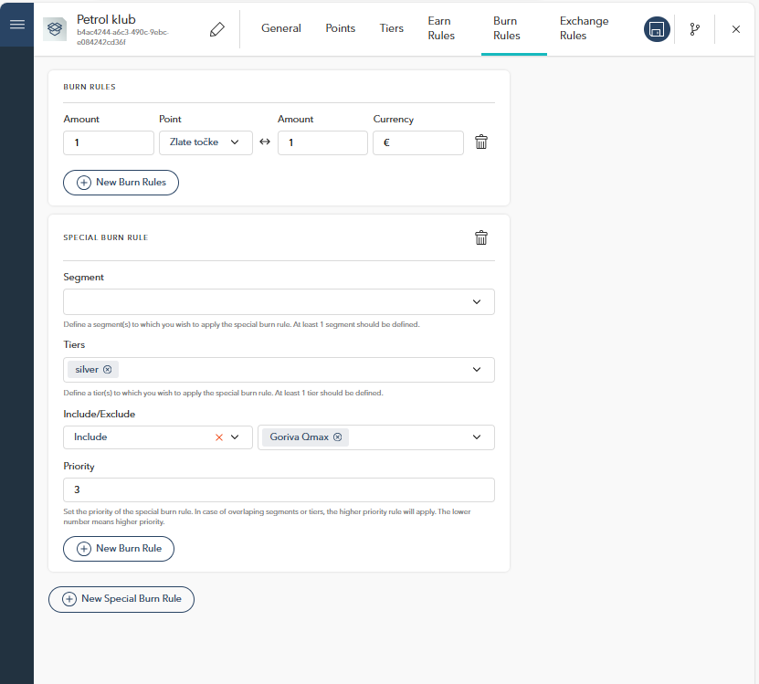759x684 pixels.
Task: Delete the Special Burn Rule section
Action: coord(481,237)
